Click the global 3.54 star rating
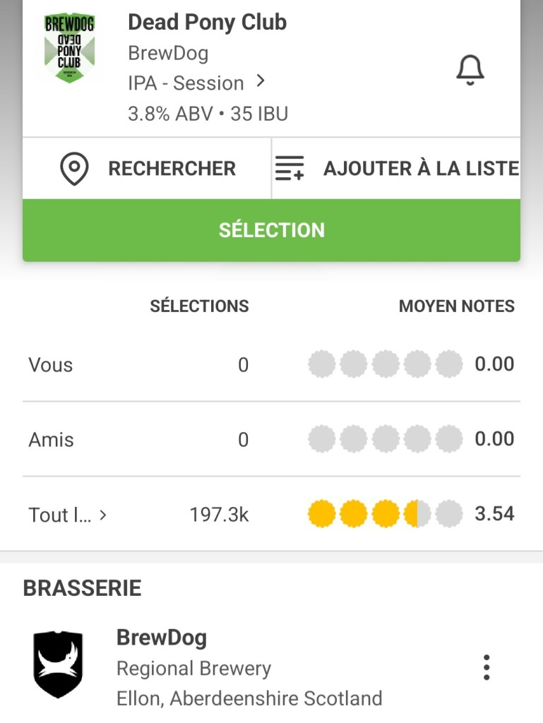 point(385,514)
